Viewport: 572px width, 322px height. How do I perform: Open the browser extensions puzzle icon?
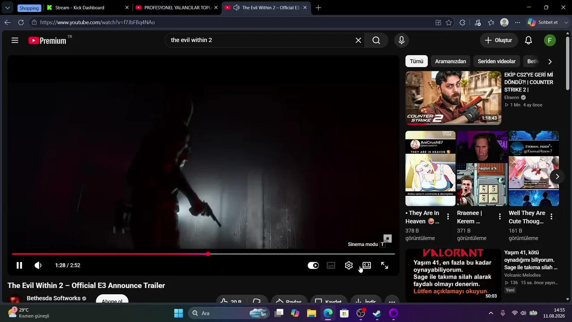click(x=462, y=22)
